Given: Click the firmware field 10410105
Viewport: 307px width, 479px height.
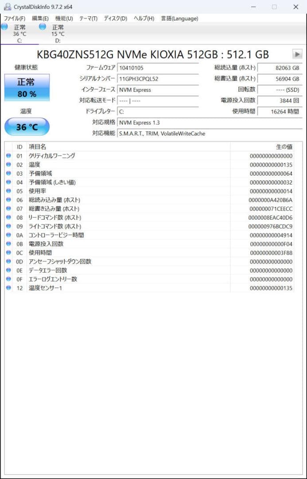Looking at the screenshot, I should tap(158, 67).
